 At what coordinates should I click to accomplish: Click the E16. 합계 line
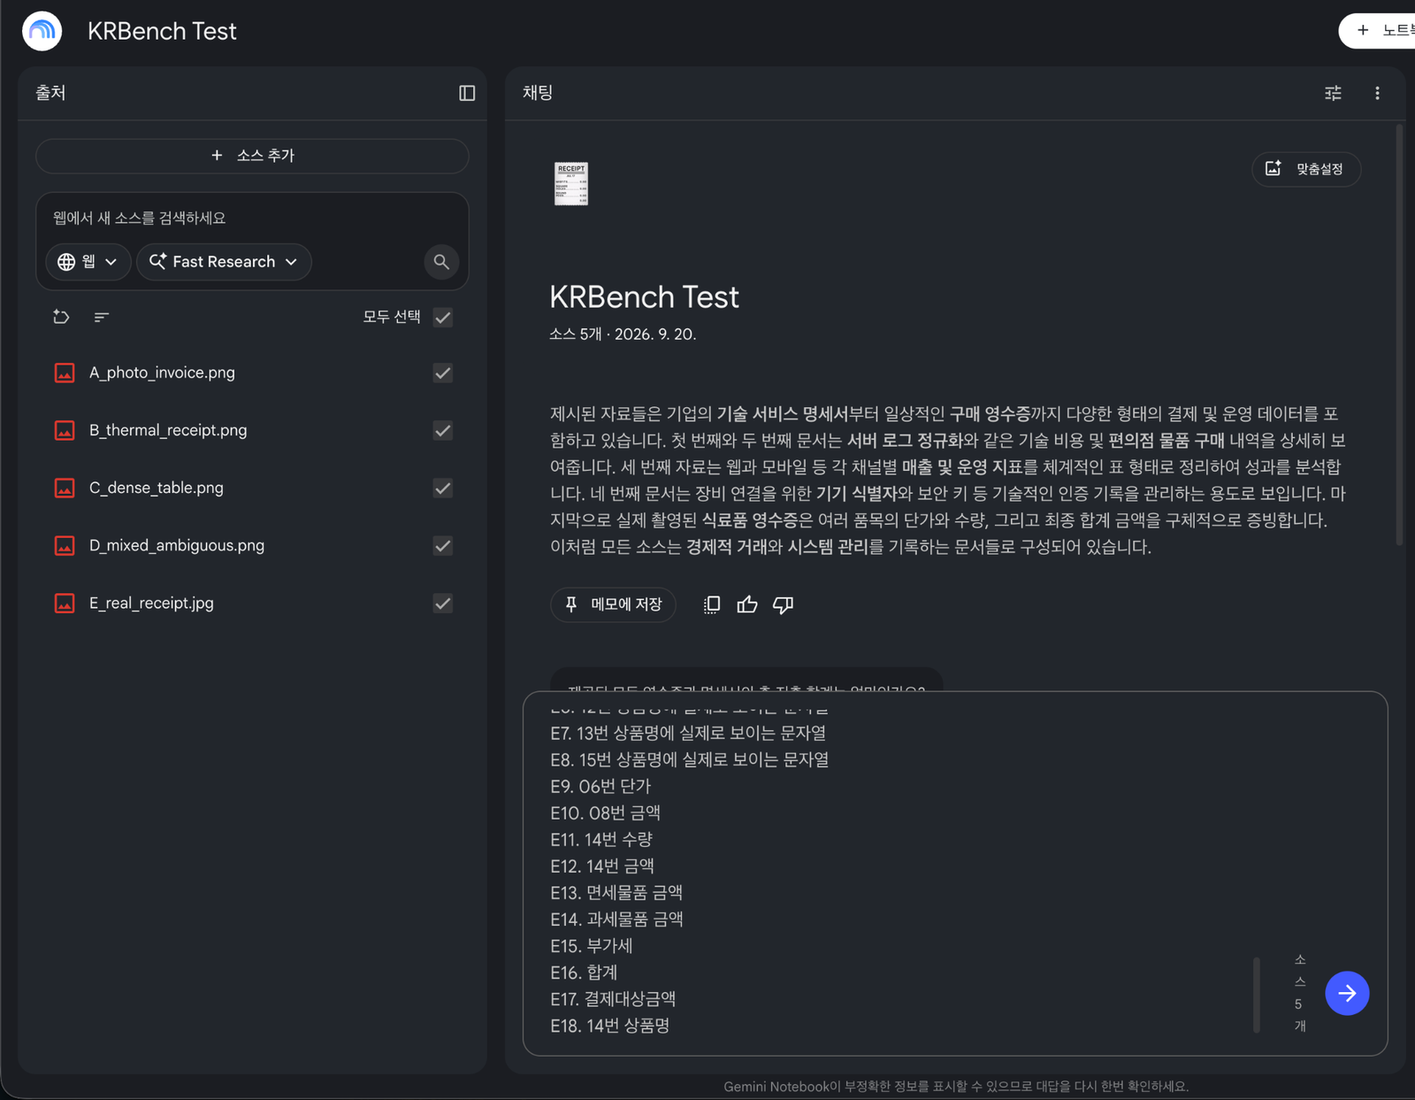(x=584, y=972)
